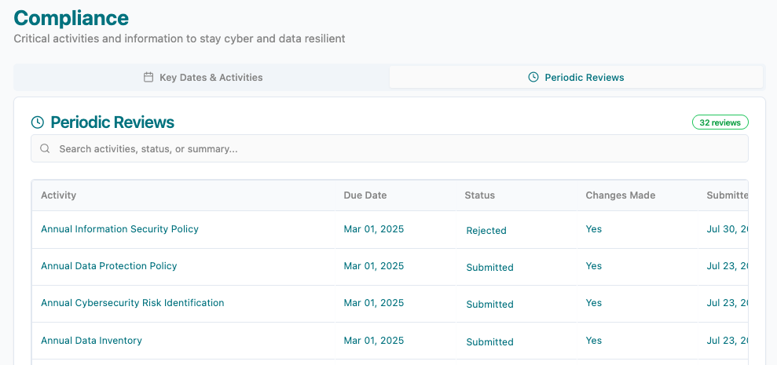Image resolution: width=777 pixels, height=365 pixels.
Task: Click the 32 reviews badge
Action: [x=720, y=122]
